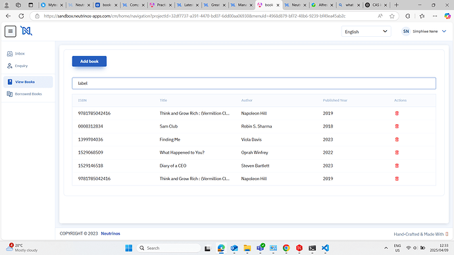The image size is (454, 255).
Task: Click the Read aloud icon in the address bar
Action: (380, 16)
